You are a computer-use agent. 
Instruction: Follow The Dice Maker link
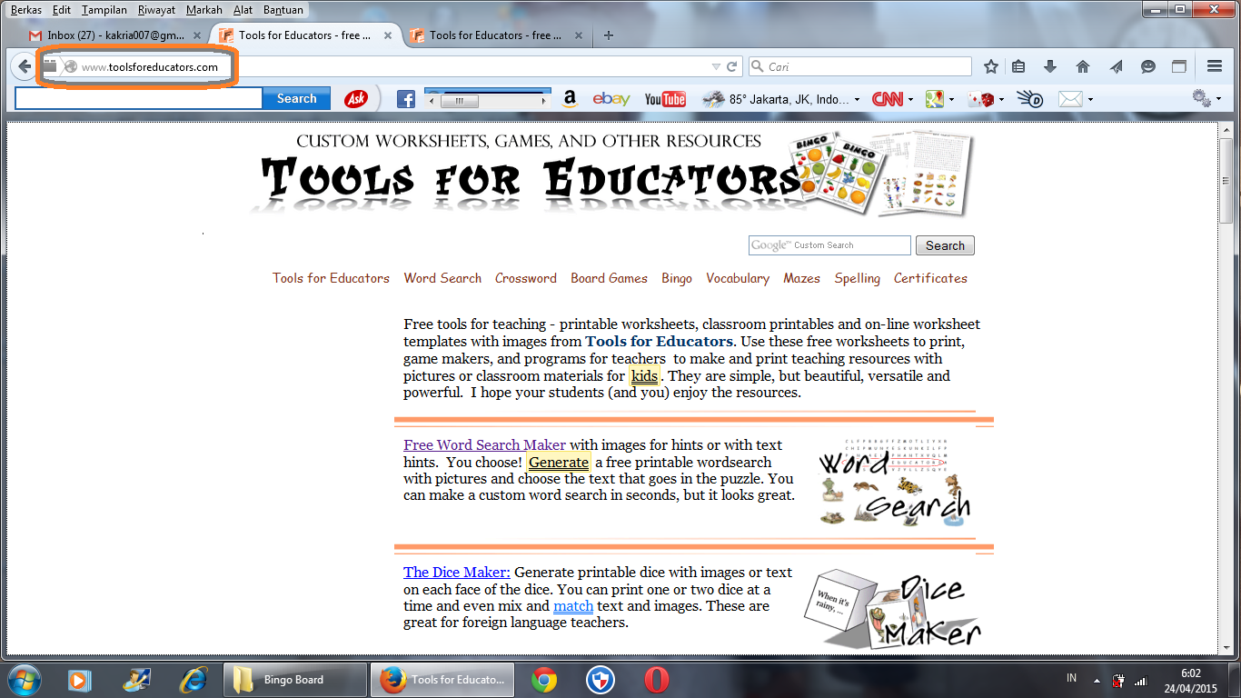[x=457, y=572]
